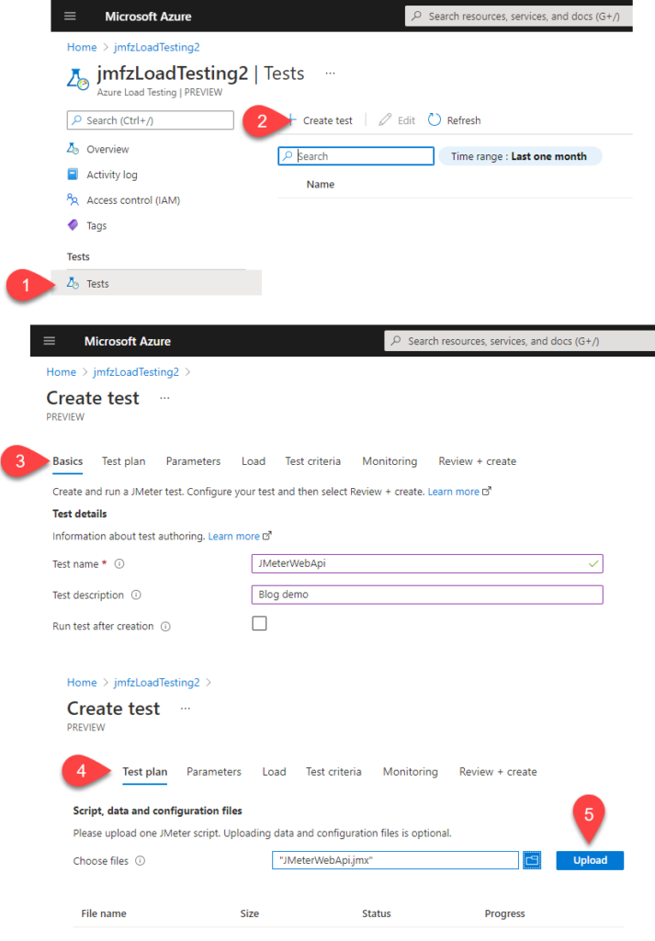Click info icon next to Run test after creation

click(165, 626)
